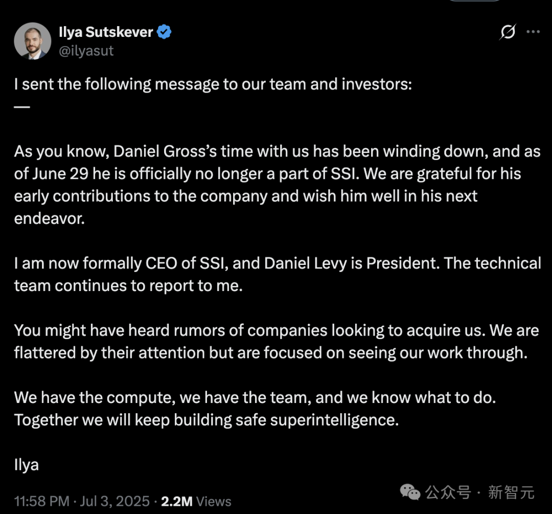This screenshot has height=514, width=552.
Task: Open the three-dot more options menu
Action: coord(533,32)
